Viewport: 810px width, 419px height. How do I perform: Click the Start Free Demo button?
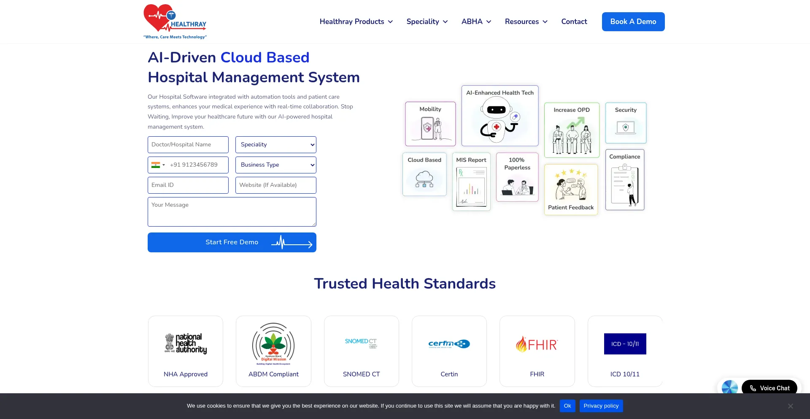pyautogui.click(x=232, y=242)
